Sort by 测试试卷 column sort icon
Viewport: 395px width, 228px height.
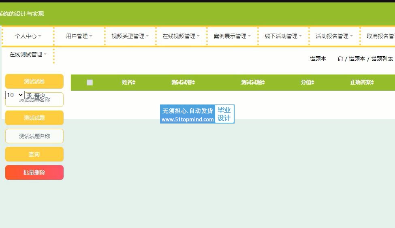pyautogui.click(x=194, y=83)
